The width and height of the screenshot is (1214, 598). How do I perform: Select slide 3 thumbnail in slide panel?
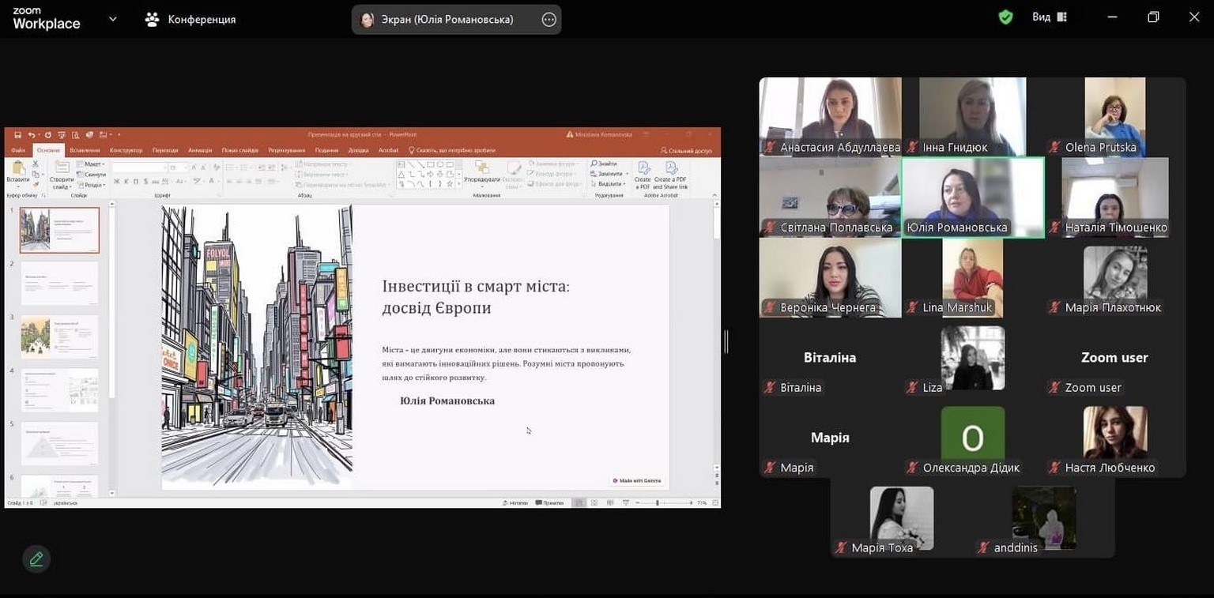(59, 337)
